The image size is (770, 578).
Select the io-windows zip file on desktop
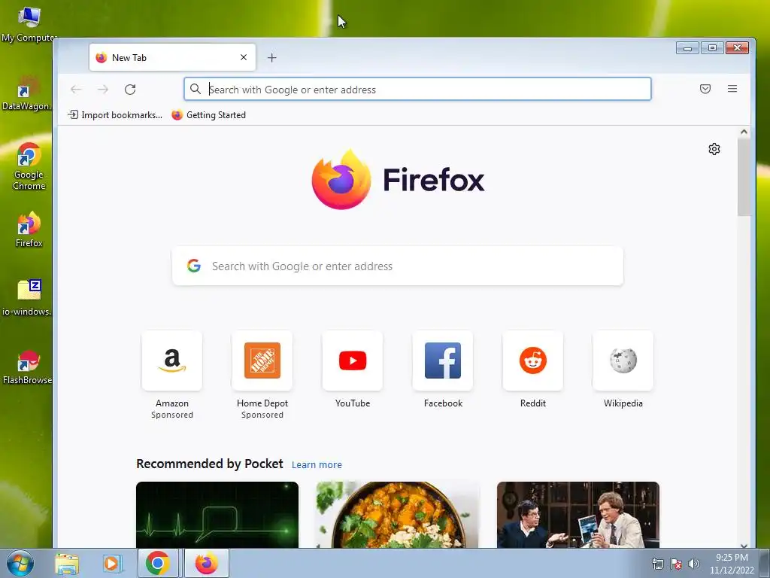pyautogui.click(x=27, y=297)
